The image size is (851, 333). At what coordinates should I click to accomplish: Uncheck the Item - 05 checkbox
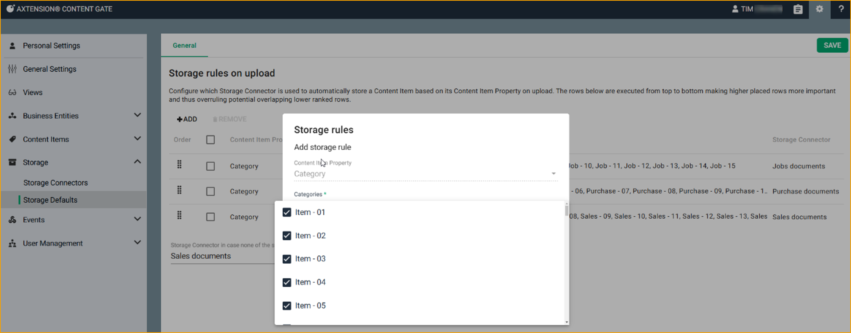click(x=287, y=306)
